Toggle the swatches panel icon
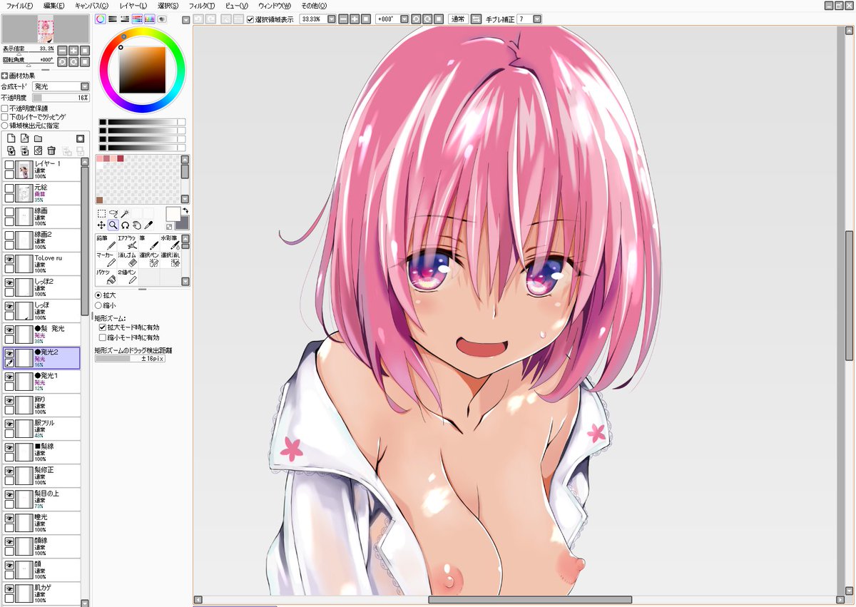 click(150, 19)
